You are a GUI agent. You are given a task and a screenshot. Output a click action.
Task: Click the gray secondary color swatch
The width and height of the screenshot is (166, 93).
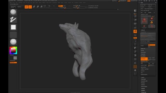pyautogui.click(x=15, y=58)
